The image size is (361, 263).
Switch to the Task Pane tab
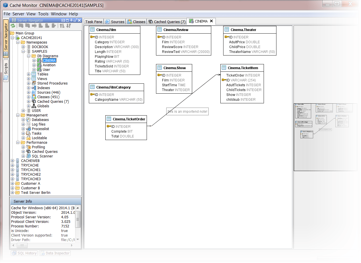coord(94,22)
